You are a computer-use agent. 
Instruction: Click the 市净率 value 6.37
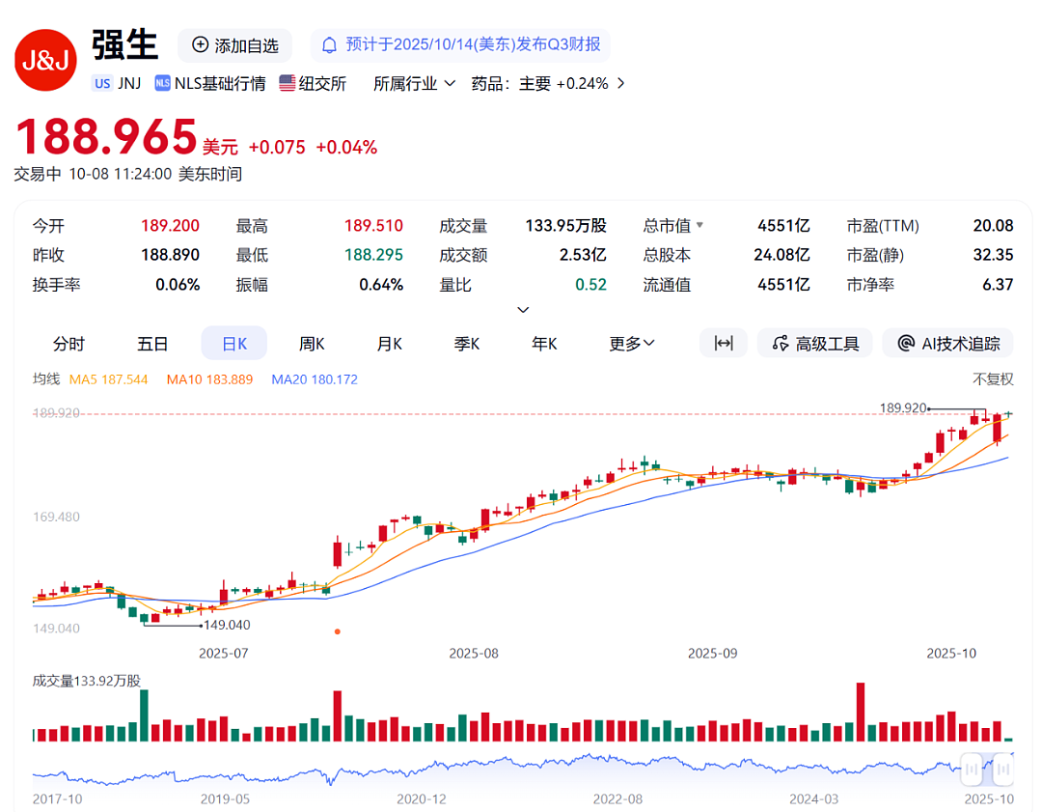click(998, 285)
